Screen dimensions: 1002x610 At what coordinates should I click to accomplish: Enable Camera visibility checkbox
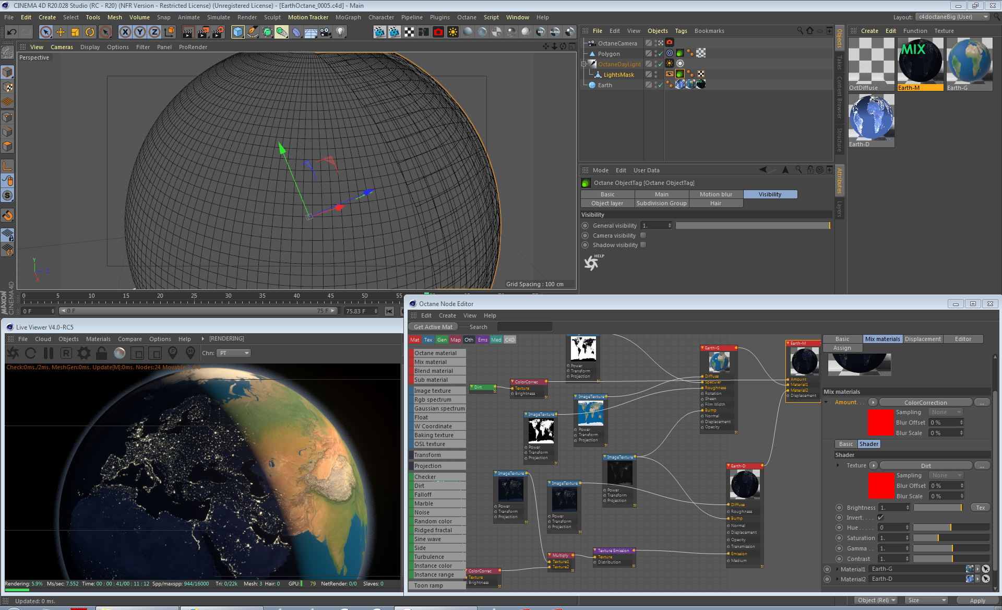pos(643,236)
